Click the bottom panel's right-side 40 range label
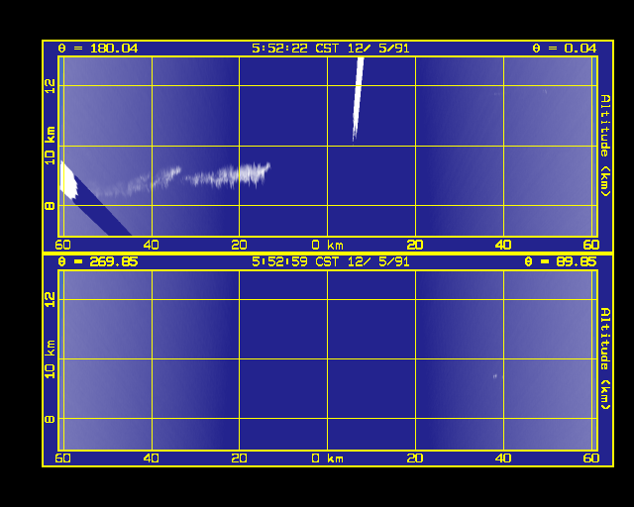 [503, 458]
